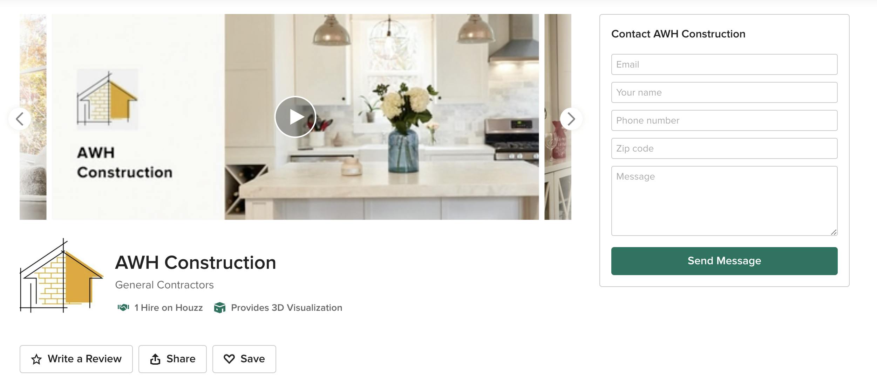The width and height of the screenshot is (877, 385).
Task: Go to previous carousel photo
Action: click(x=20, y=119)
